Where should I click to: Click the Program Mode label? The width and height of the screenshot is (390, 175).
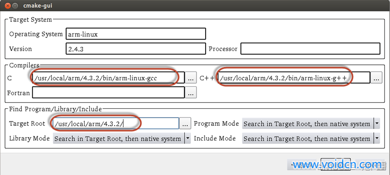pyautogui.click(x=216, y=124)
